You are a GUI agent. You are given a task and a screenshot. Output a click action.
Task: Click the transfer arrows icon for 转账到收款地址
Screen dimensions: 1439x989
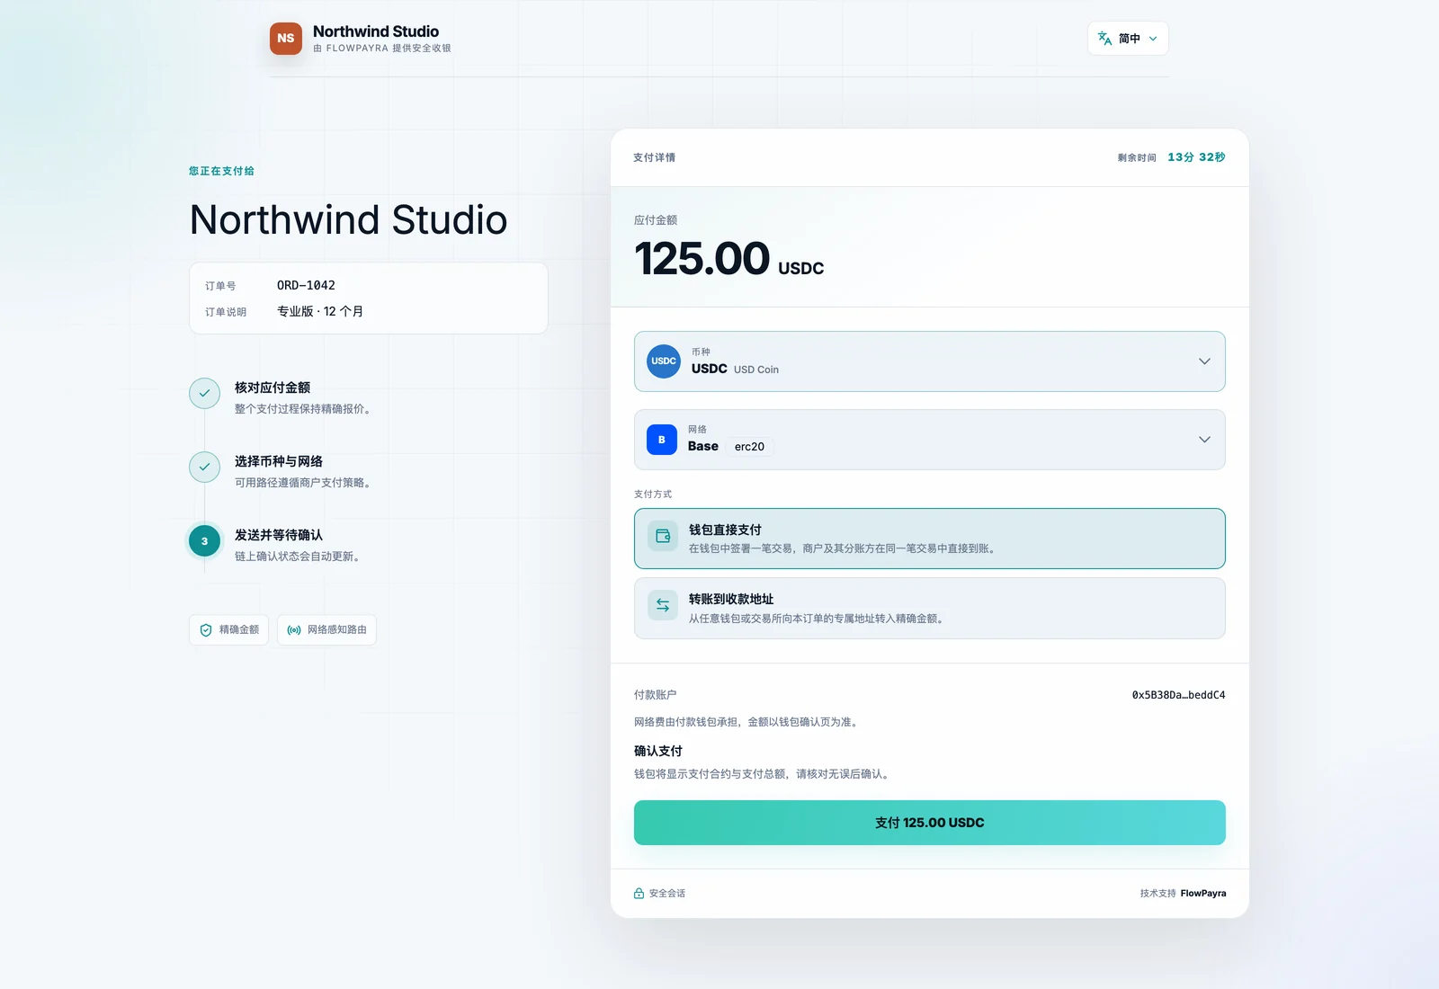[663, 605]
